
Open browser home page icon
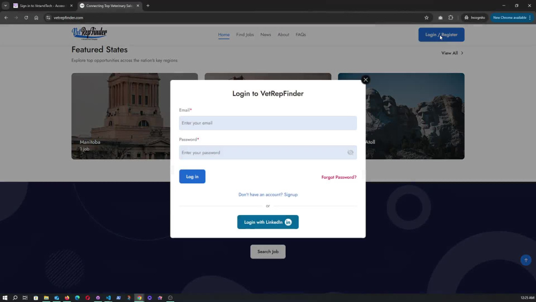[x=36, y=18]
